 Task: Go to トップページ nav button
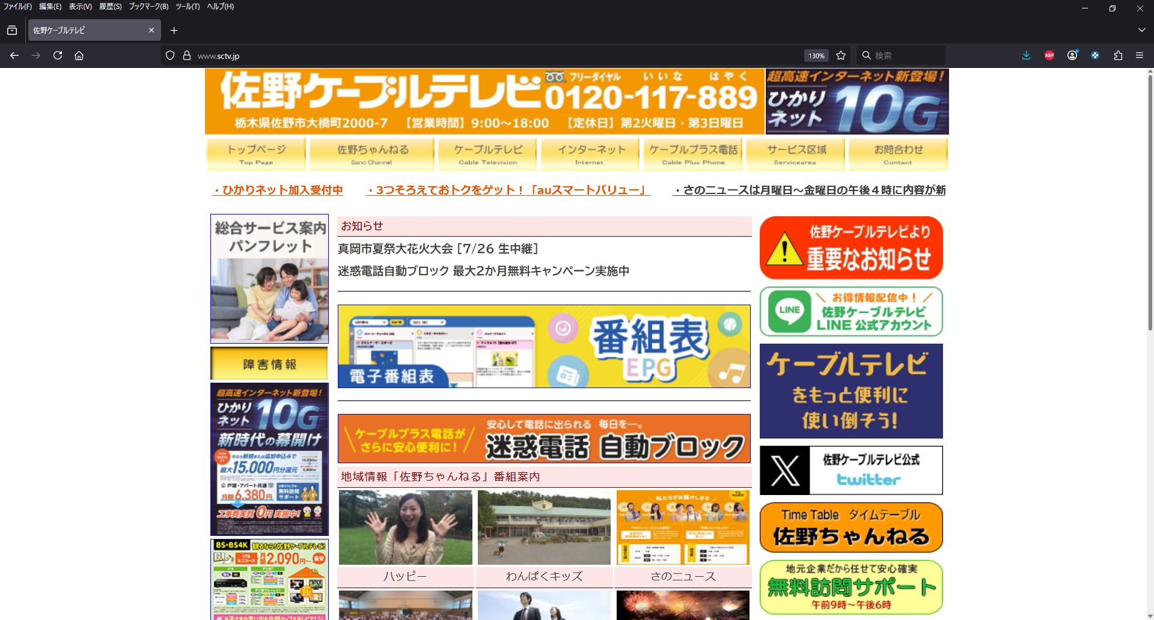[256, 154]
